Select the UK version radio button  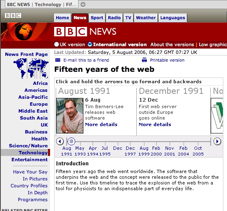click(57, 44)
